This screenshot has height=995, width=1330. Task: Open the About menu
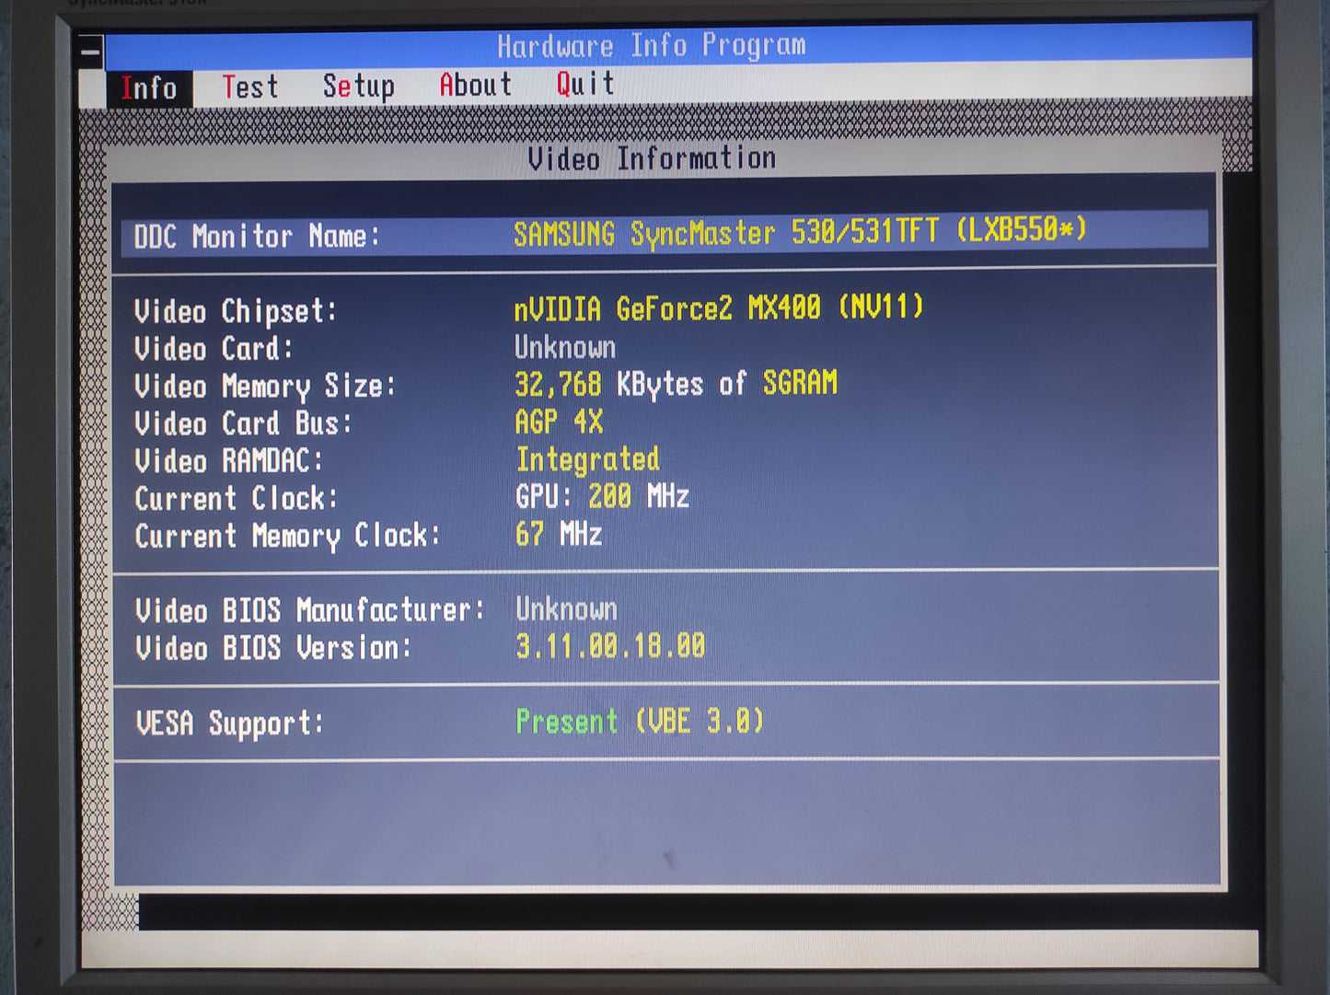click(475, 85)
